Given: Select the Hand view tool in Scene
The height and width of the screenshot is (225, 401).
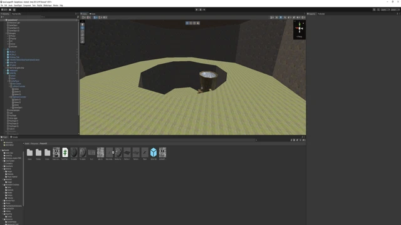Looking at the screenshot, I should (82, 24).
